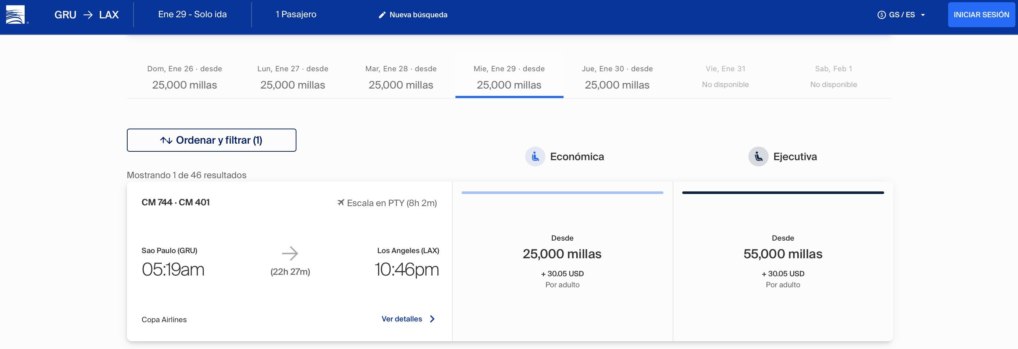1018x349 pixels.
Task: Click the Ejecutiva seat class icon
Action: [x=758, y=157]
